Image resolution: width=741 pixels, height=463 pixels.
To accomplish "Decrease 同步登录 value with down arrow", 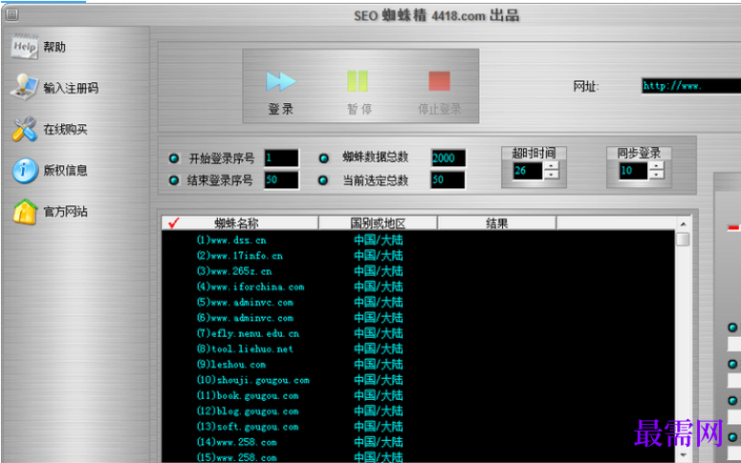I will [656, 174].
